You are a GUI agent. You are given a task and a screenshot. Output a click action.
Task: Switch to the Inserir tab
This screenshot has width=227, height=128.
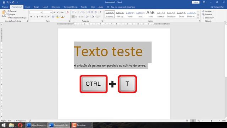(x=28, y=7)
